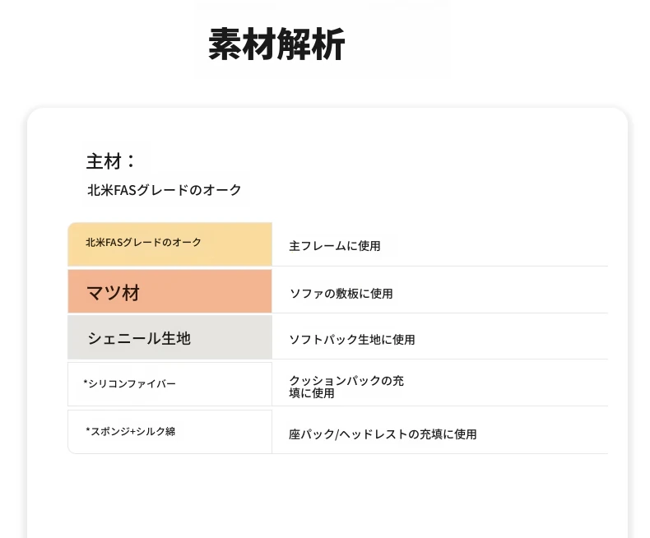
Task: Click the ソフトパック生地に使用 description
Action: tap(352, 340)
